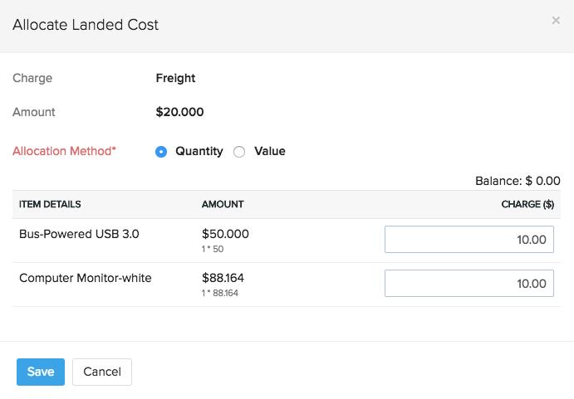
Task: Click the $88.164 item amount
Action: tap(223, 278)
